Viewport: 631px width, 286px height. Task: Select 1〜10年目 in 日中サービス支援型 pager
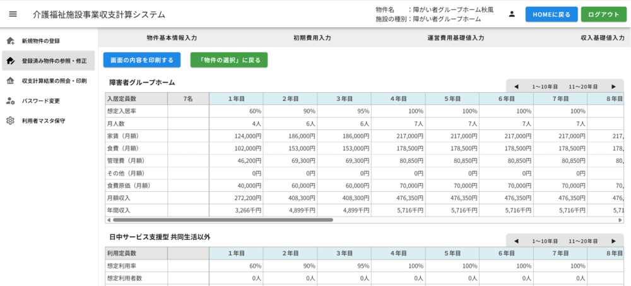(545, 241)
